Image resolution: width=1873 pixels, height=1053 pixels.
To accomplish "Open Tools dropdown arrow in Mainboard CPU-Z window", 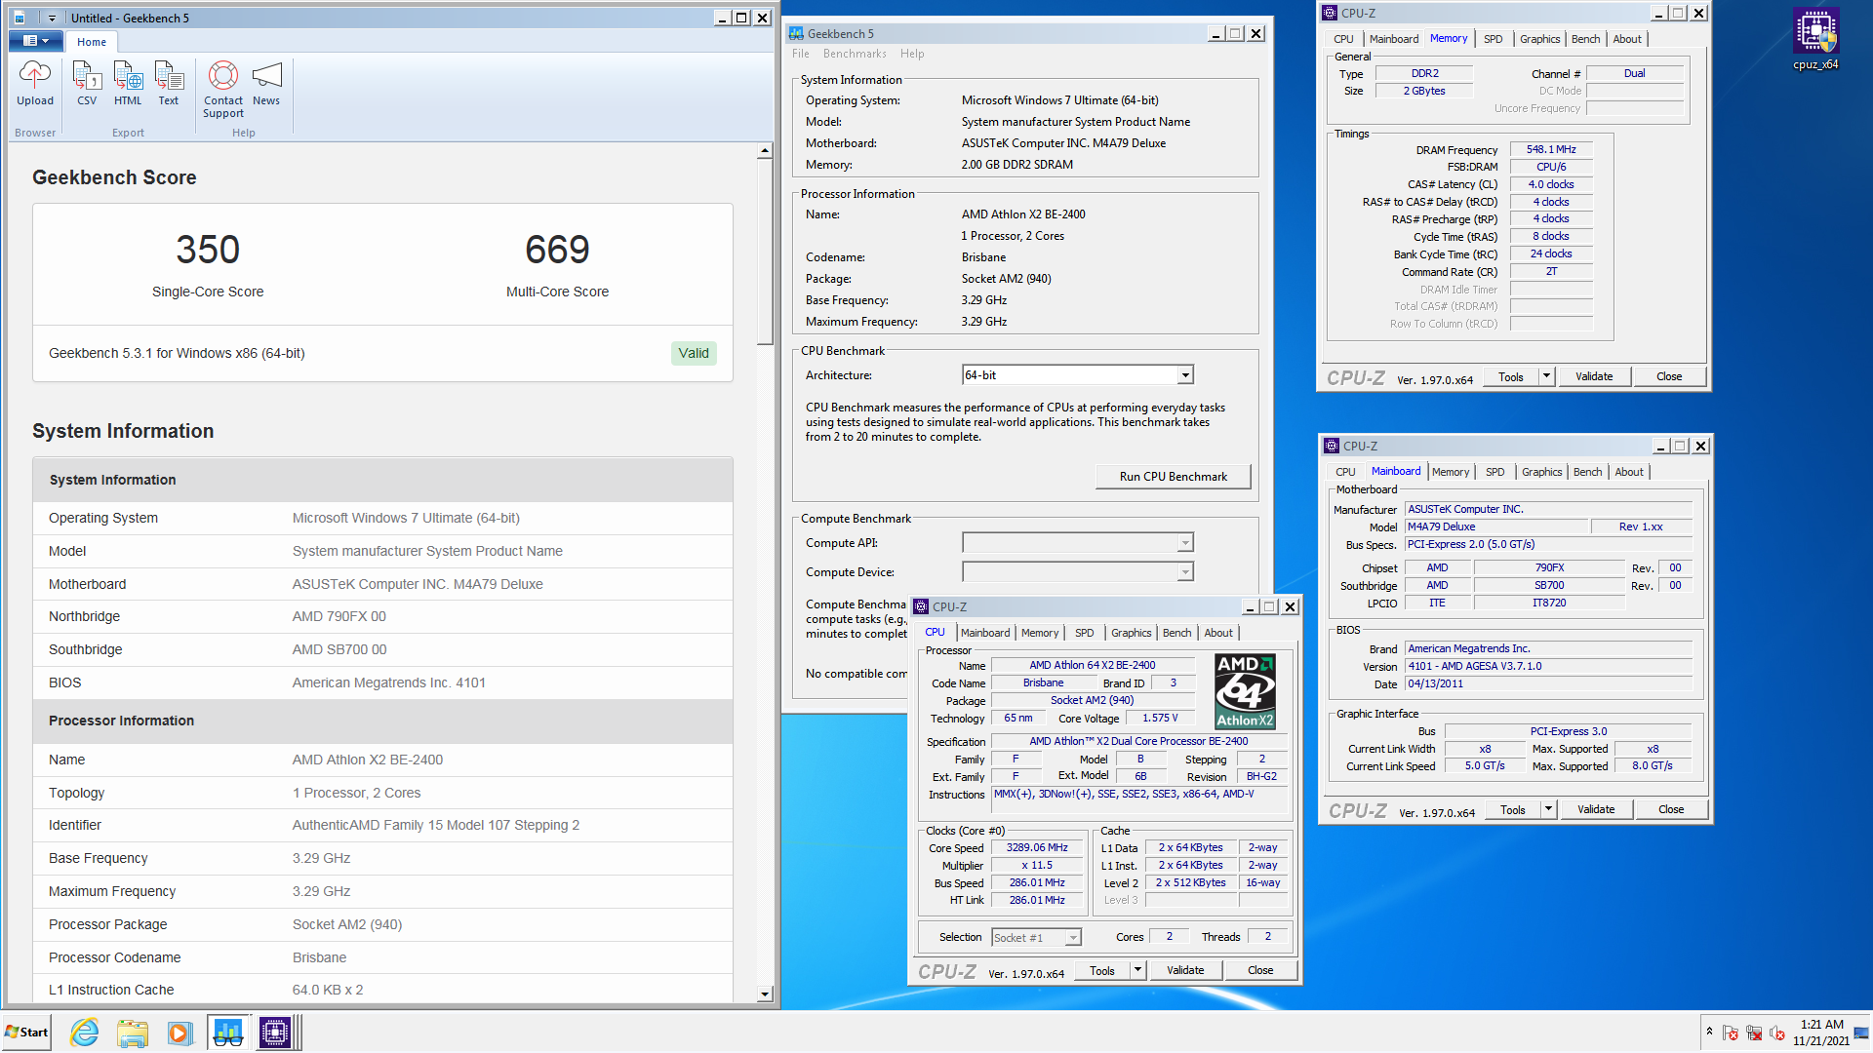I will pyautogui.click(x=1548, y=810).
